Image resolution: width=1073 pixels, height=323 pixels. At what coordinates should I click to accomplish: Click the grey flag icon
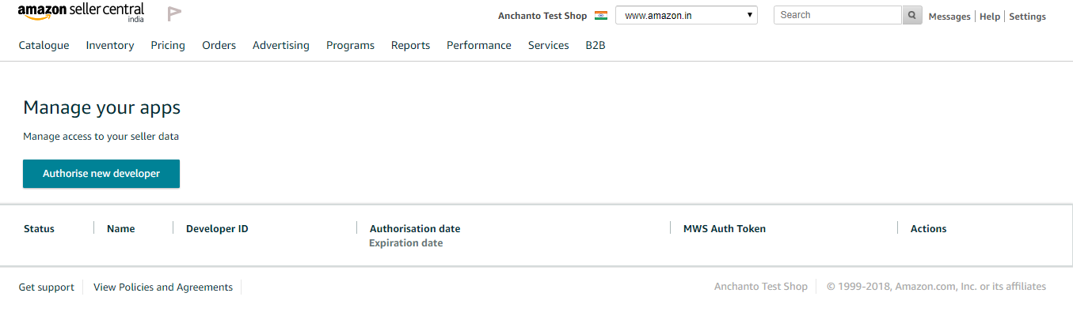(x=174, y=13)
